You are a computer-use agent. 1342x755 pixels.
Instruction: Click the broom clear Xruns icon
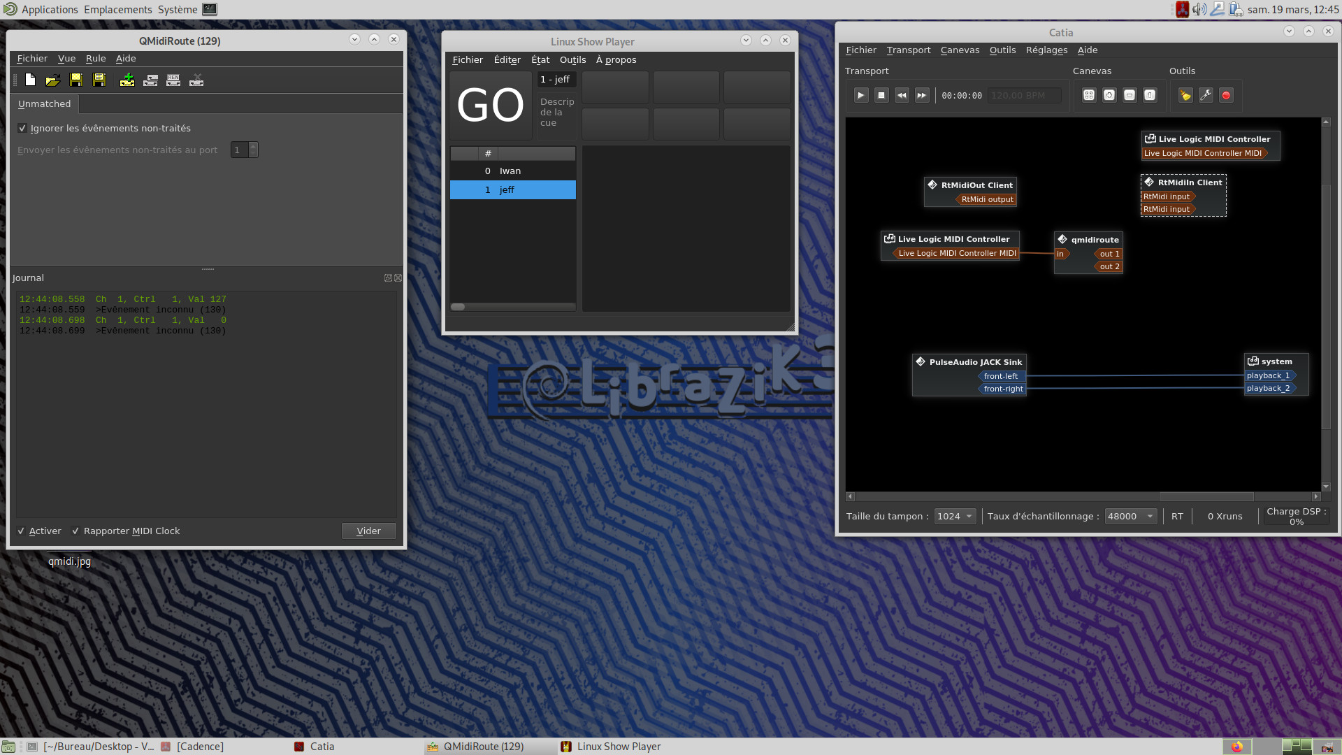[1185, 95]
